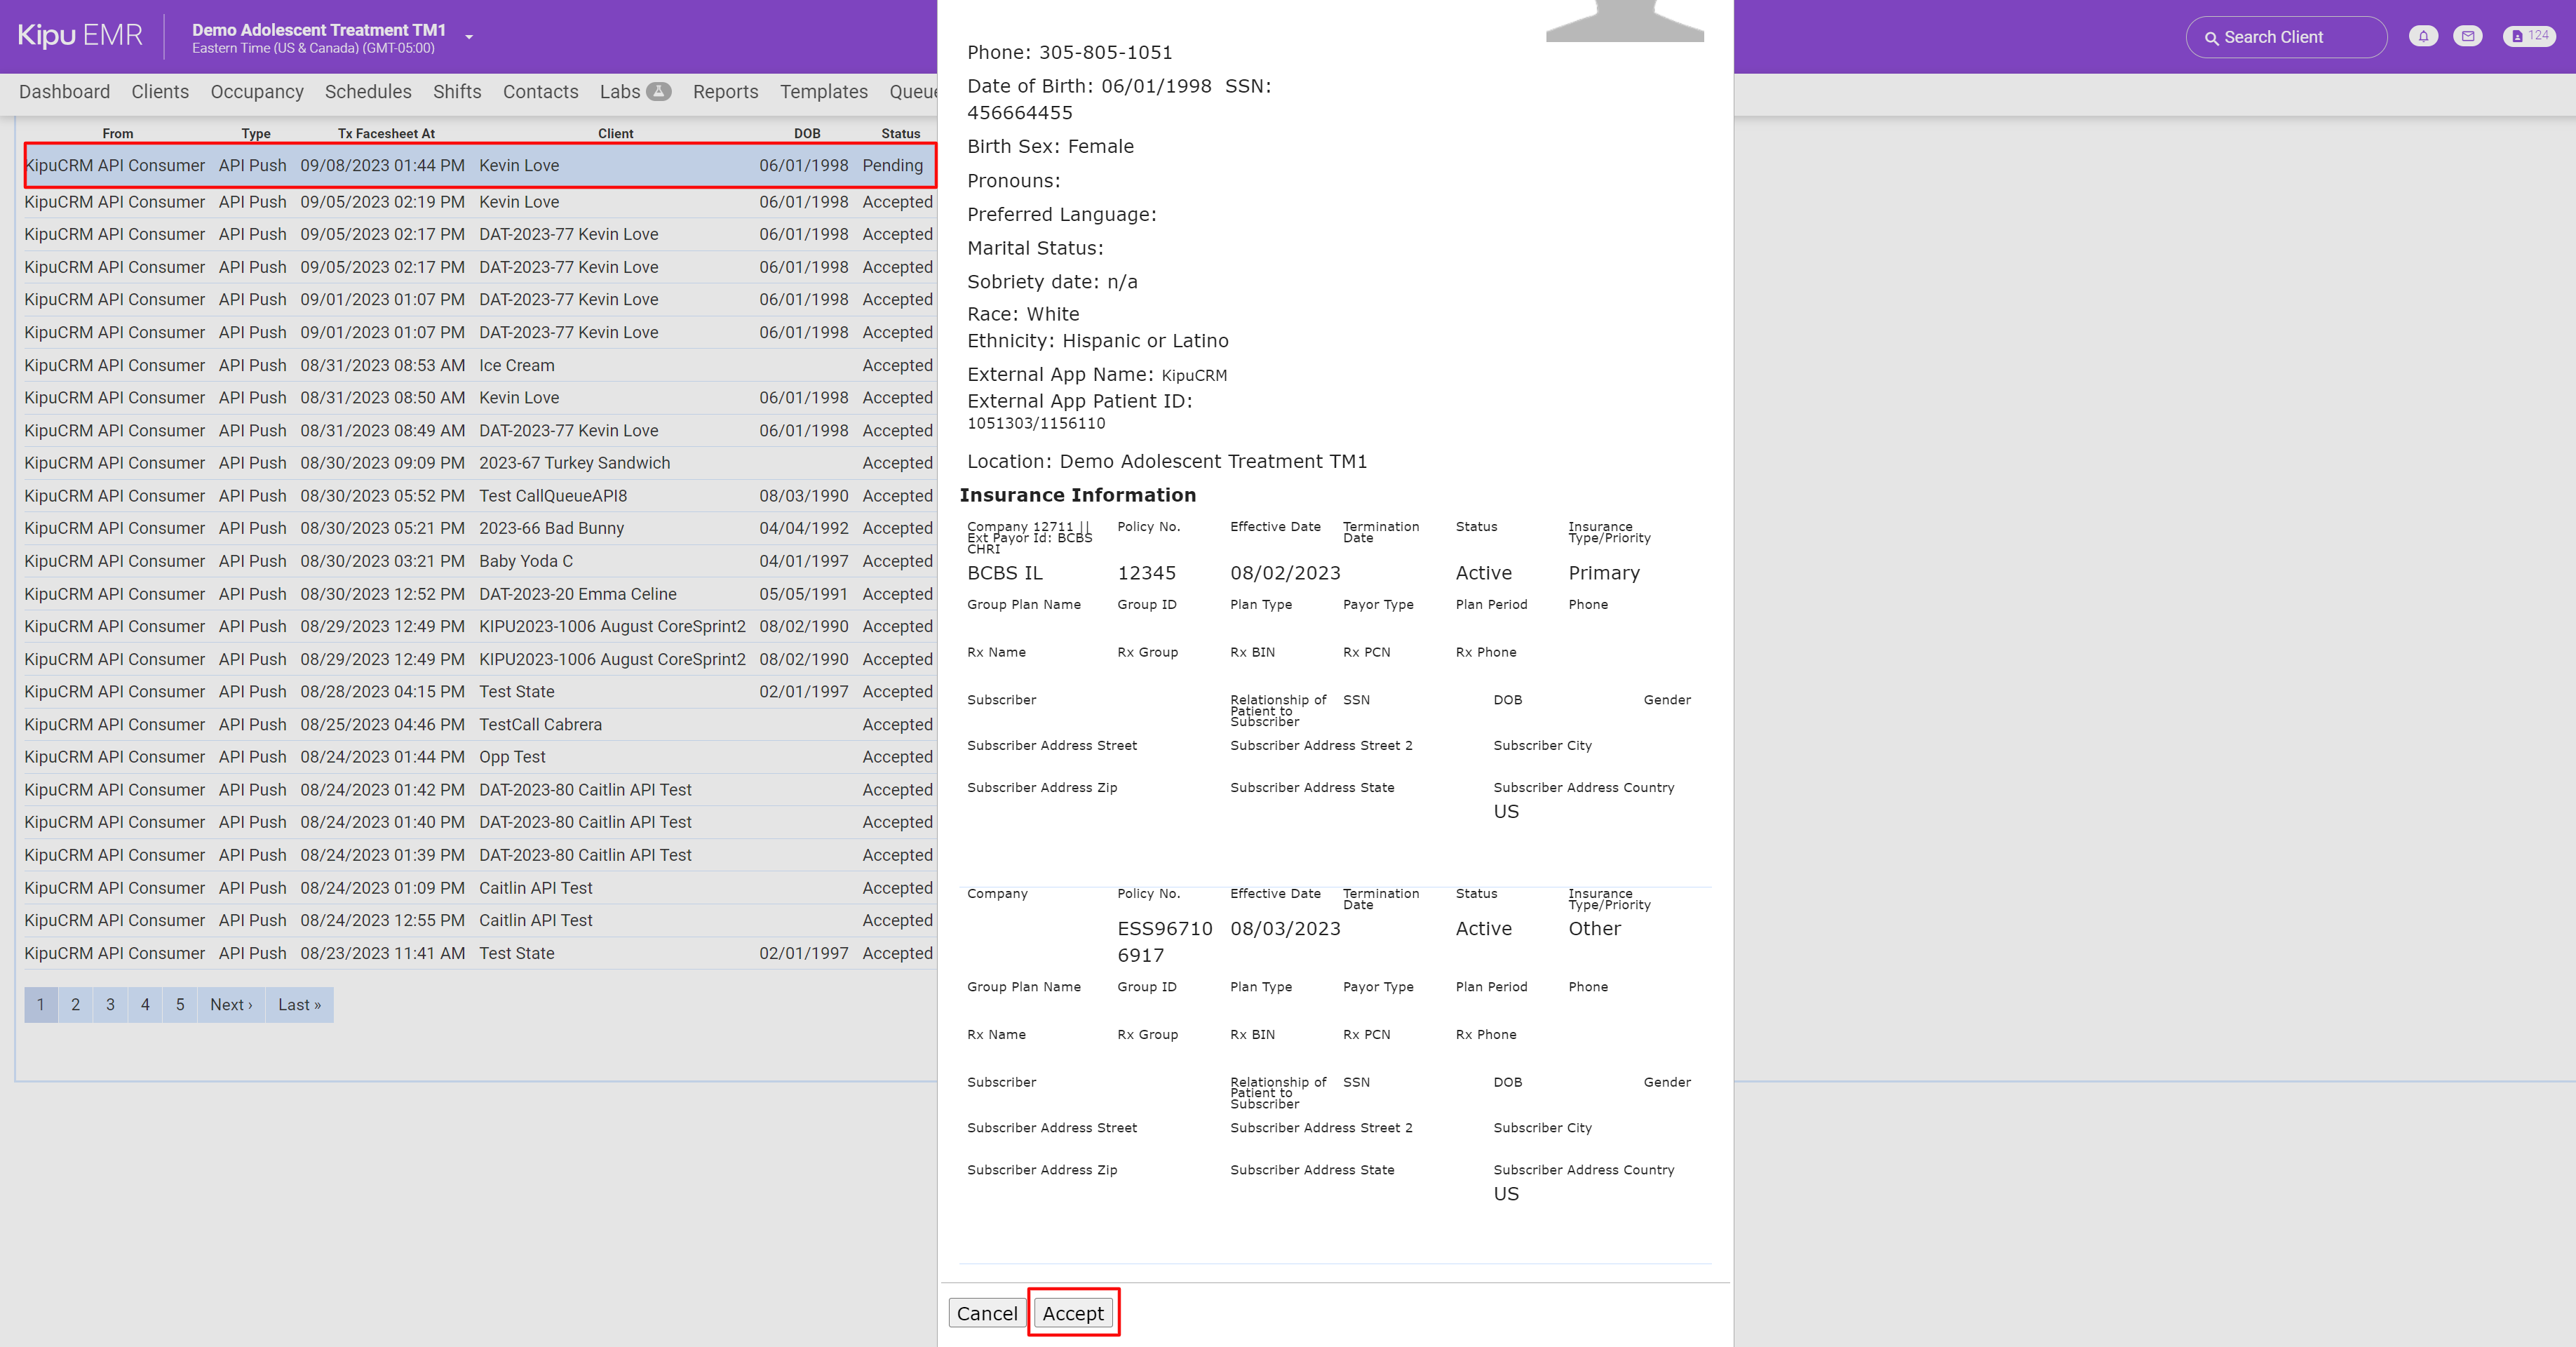
Task: Click the Kipu EMR logo
Action: [80, 34]
